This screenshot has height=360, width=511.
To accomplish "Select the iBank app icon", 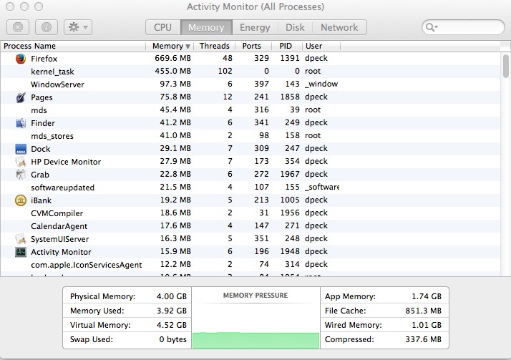I will point(21,200).
